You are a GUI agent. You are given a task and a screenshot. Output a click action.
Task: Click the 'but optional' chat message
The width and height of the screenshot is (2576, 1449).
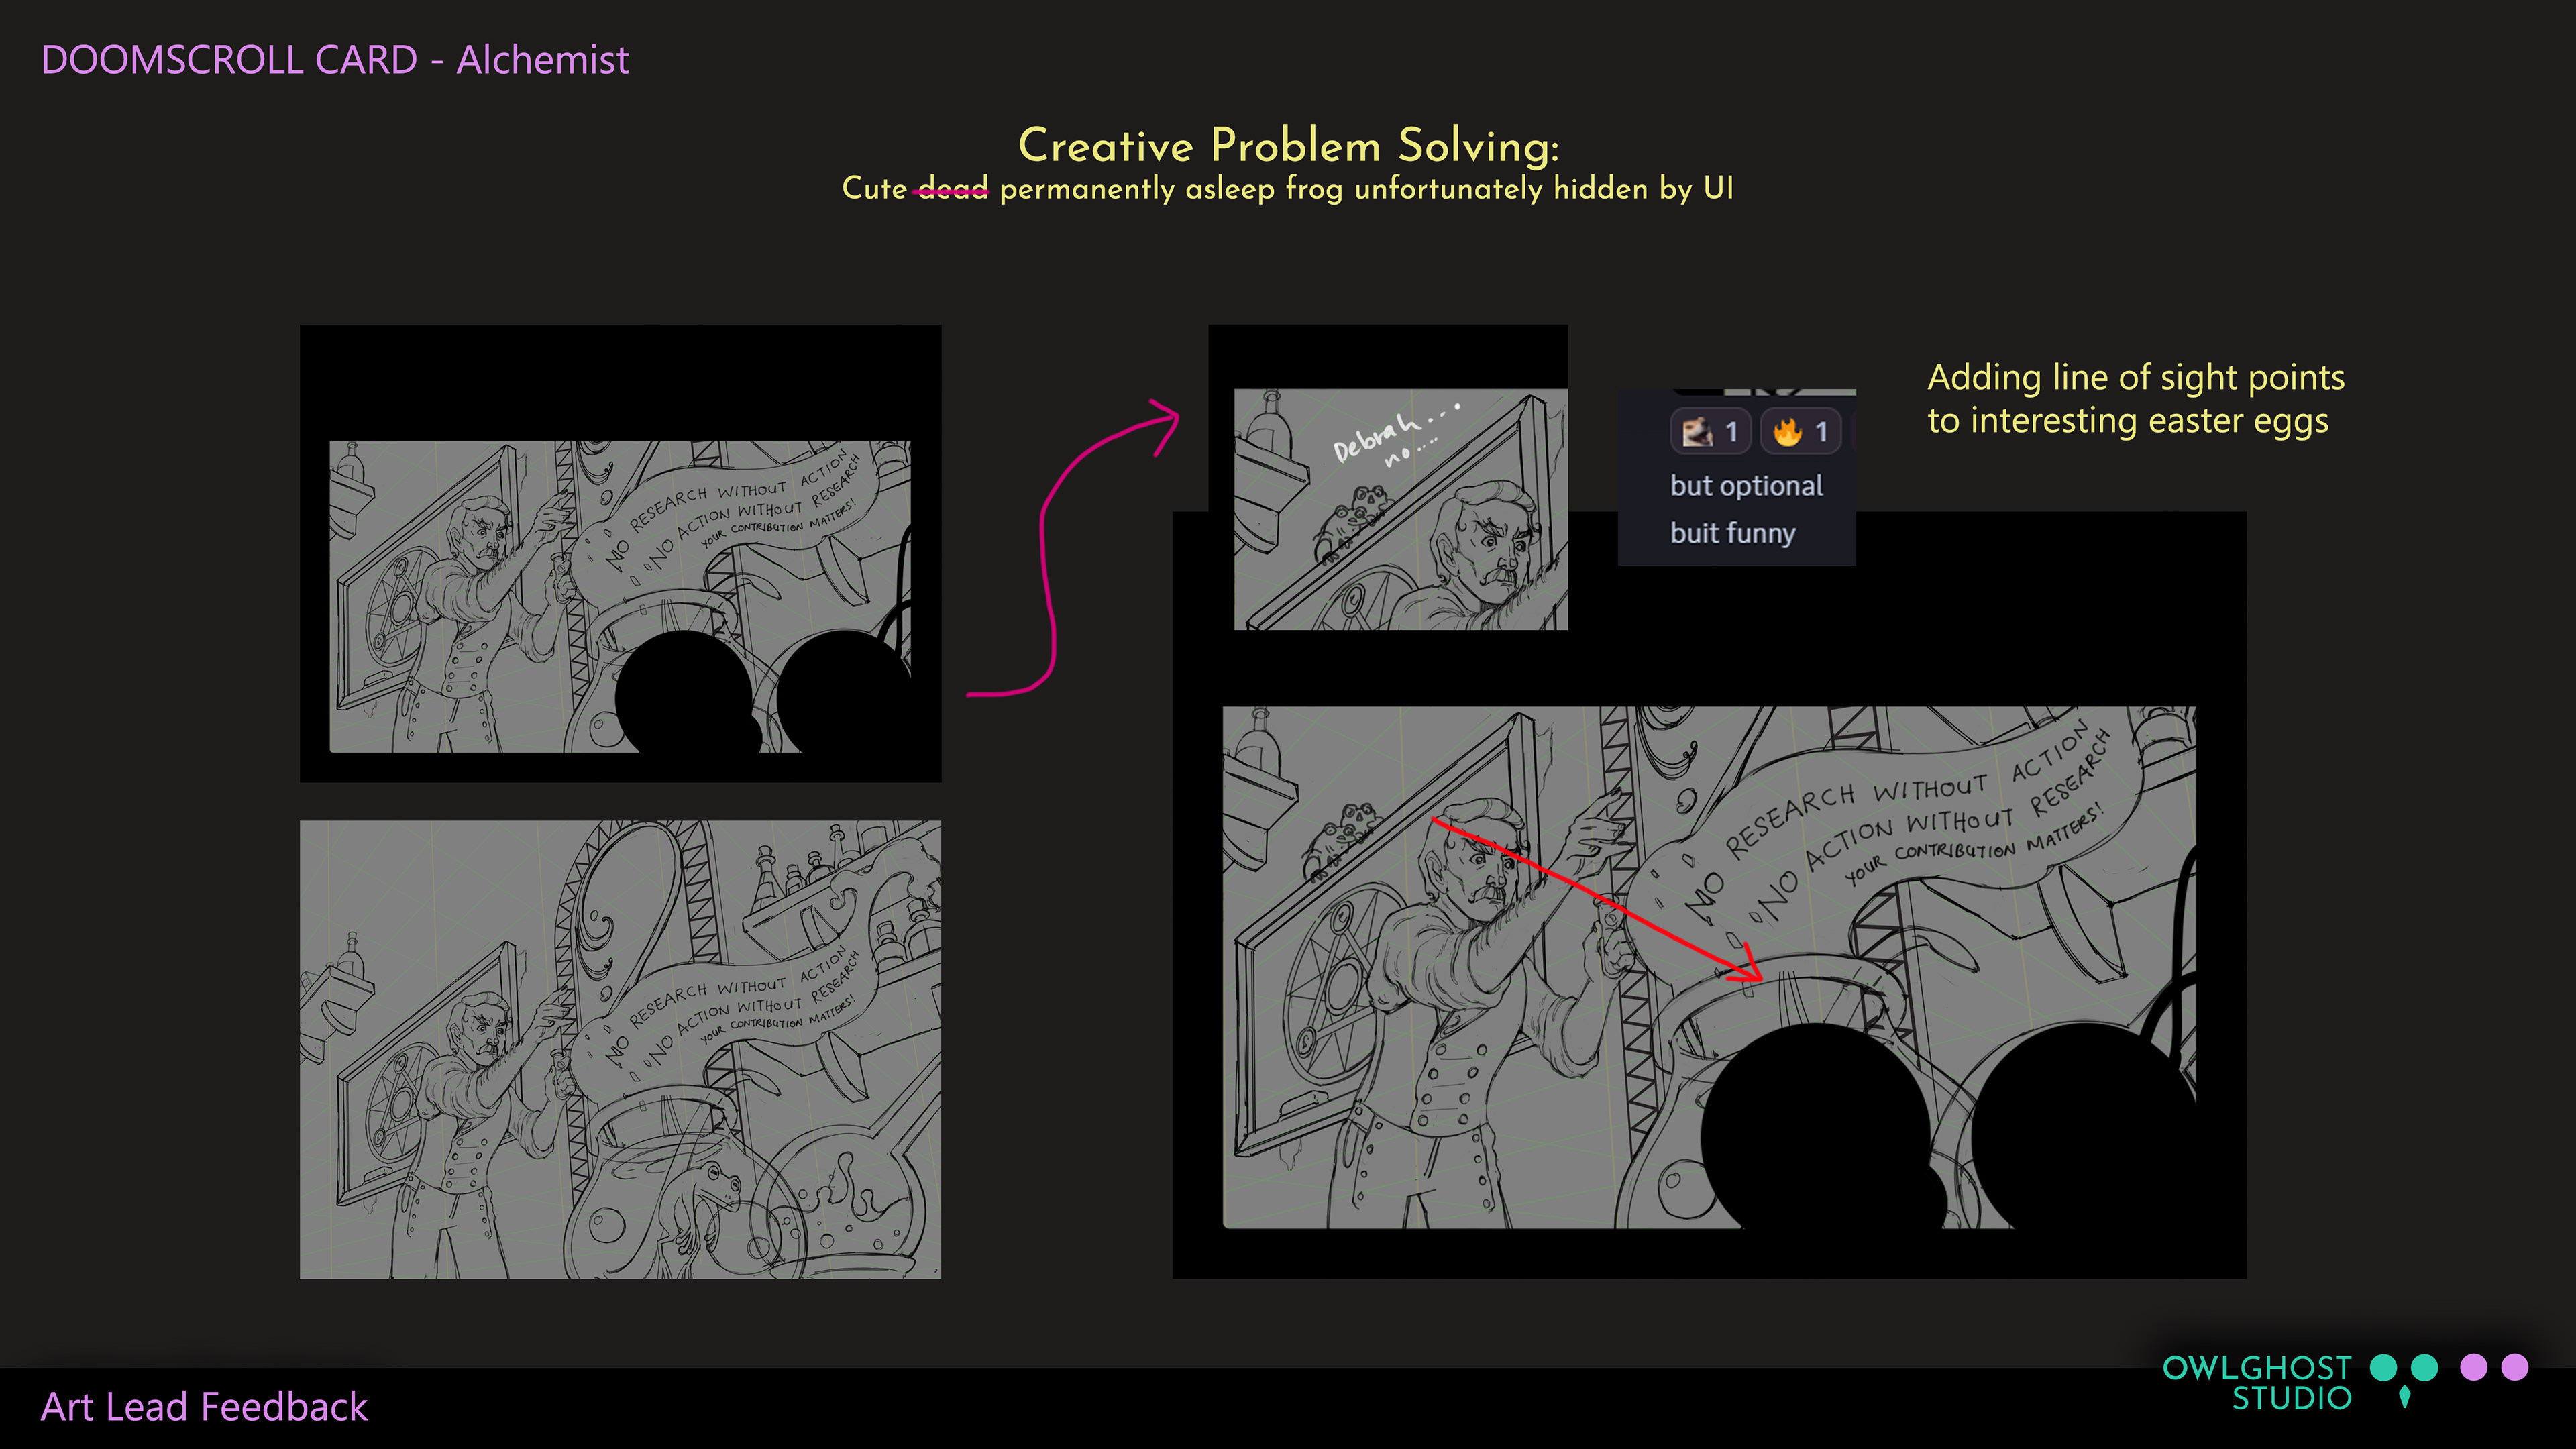click(x=1746, y=486)
